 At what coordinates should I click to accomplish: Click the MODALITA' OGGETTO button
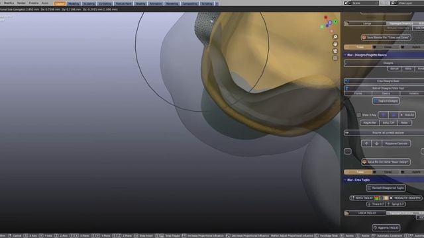(405, 198)
